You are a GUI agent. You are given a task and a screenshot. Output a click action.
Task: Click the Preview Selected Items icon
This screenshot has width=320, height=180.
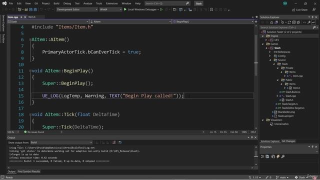[313, 22]
